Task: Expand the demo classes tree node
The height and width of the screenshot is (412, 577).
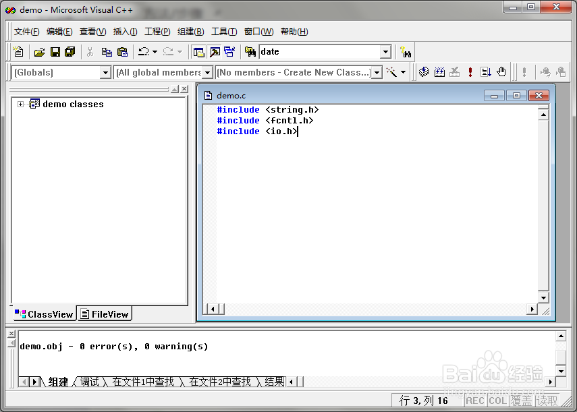Action: [x=20, y=105]
